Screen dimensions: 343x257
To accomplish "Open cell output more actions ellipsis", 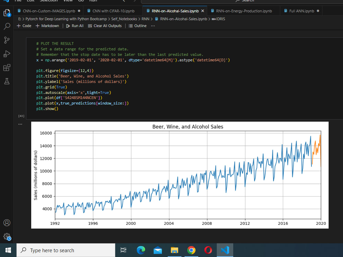I will coord(20,124).
